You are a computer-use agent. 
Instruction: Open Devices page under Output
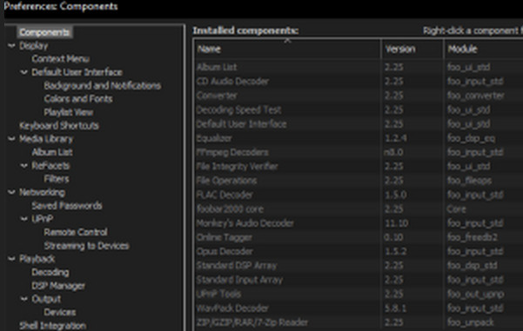click(x=60, y=312)
